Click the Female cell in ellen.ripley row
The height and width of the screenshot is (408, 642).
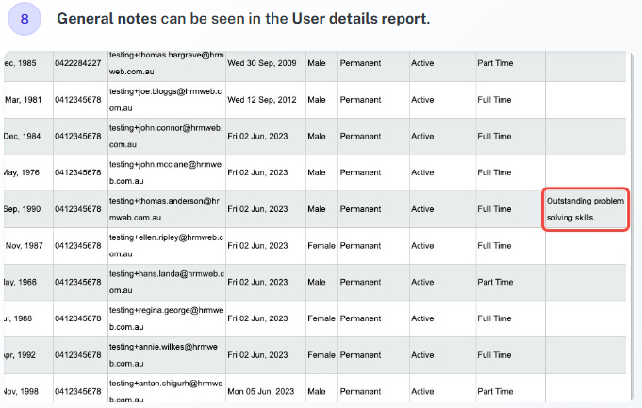point(321,246)
